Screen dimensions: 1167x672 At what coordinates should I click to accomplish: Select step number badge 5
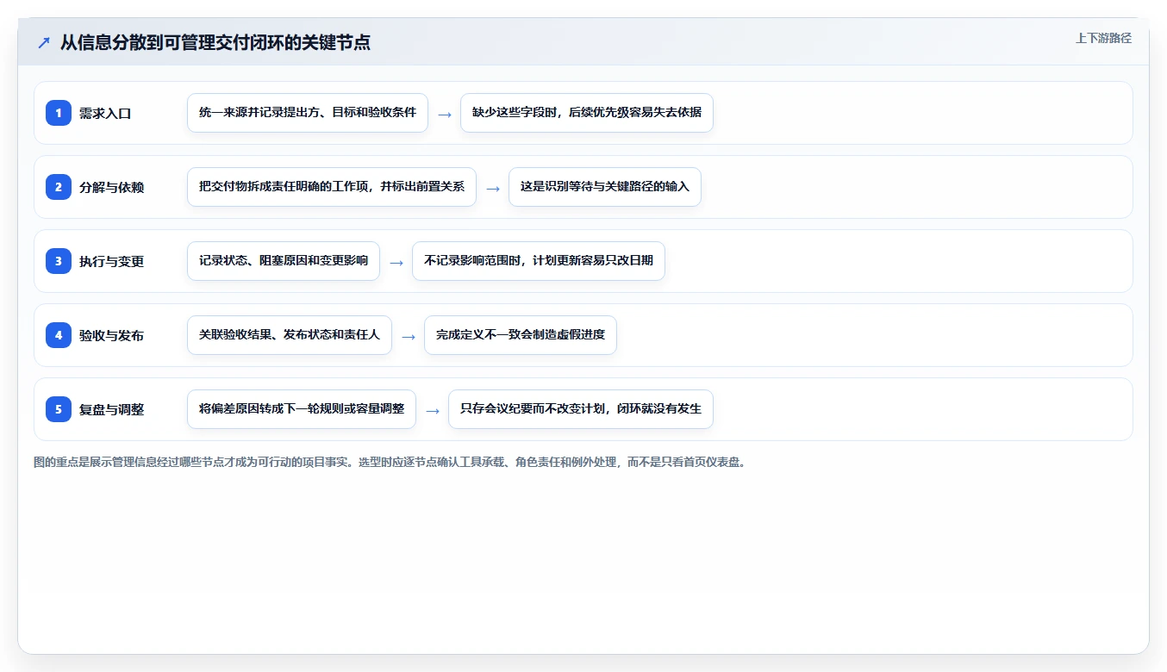coord(59,409)
